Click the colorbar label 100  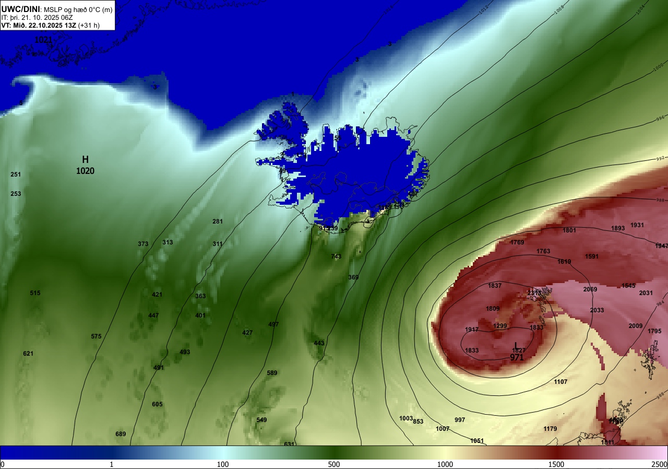(223, 464)
